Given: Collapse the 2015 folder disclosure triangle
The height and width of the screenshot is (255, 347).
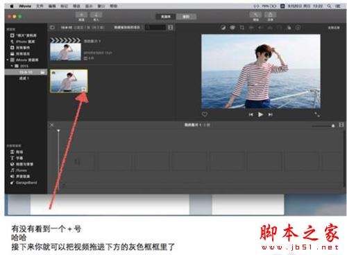Looking at the screenshot, I should [x=12, y=66].
